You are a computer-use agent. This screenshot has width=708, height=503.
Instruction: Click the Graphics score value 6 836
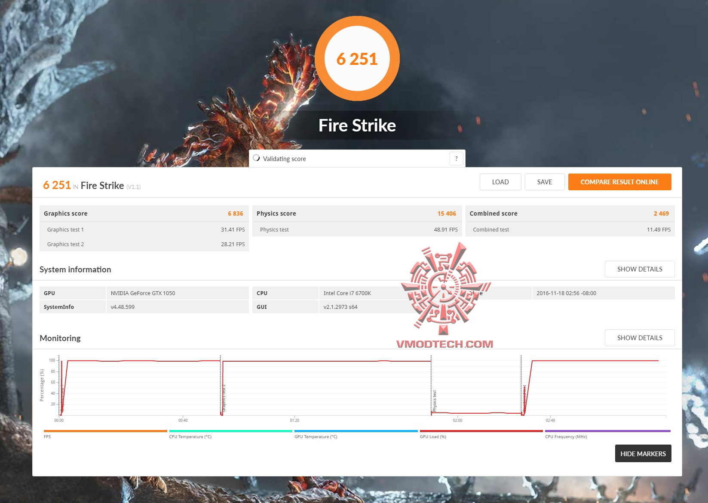(236, 213)
